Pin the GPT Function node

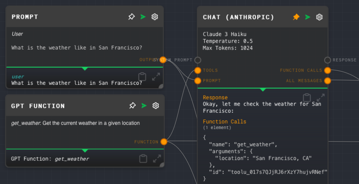click(132, 106)
